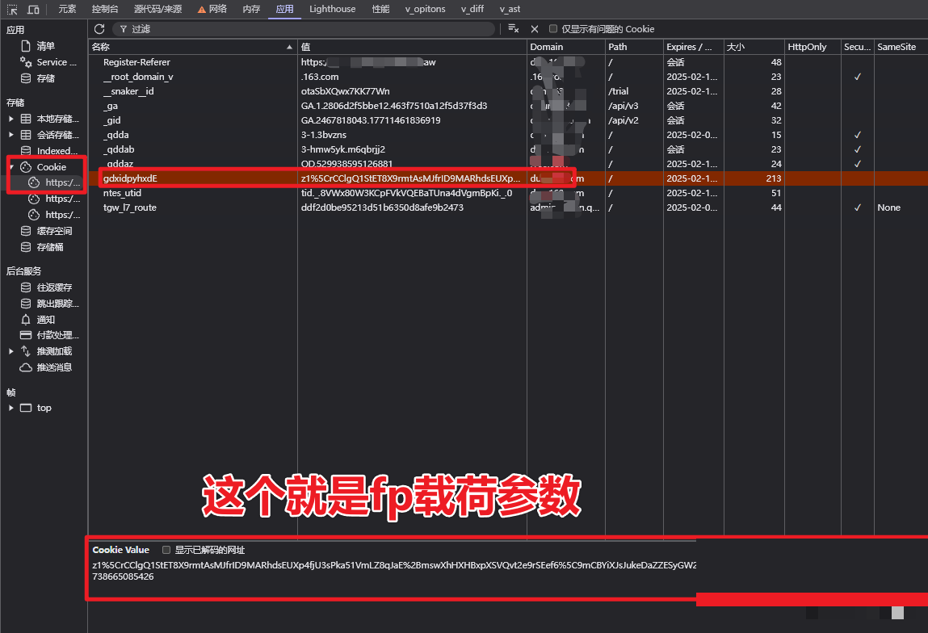Click the refresh cookies icon
The width and height of the screenshot is (928, 633).
(x=100, y=29)
